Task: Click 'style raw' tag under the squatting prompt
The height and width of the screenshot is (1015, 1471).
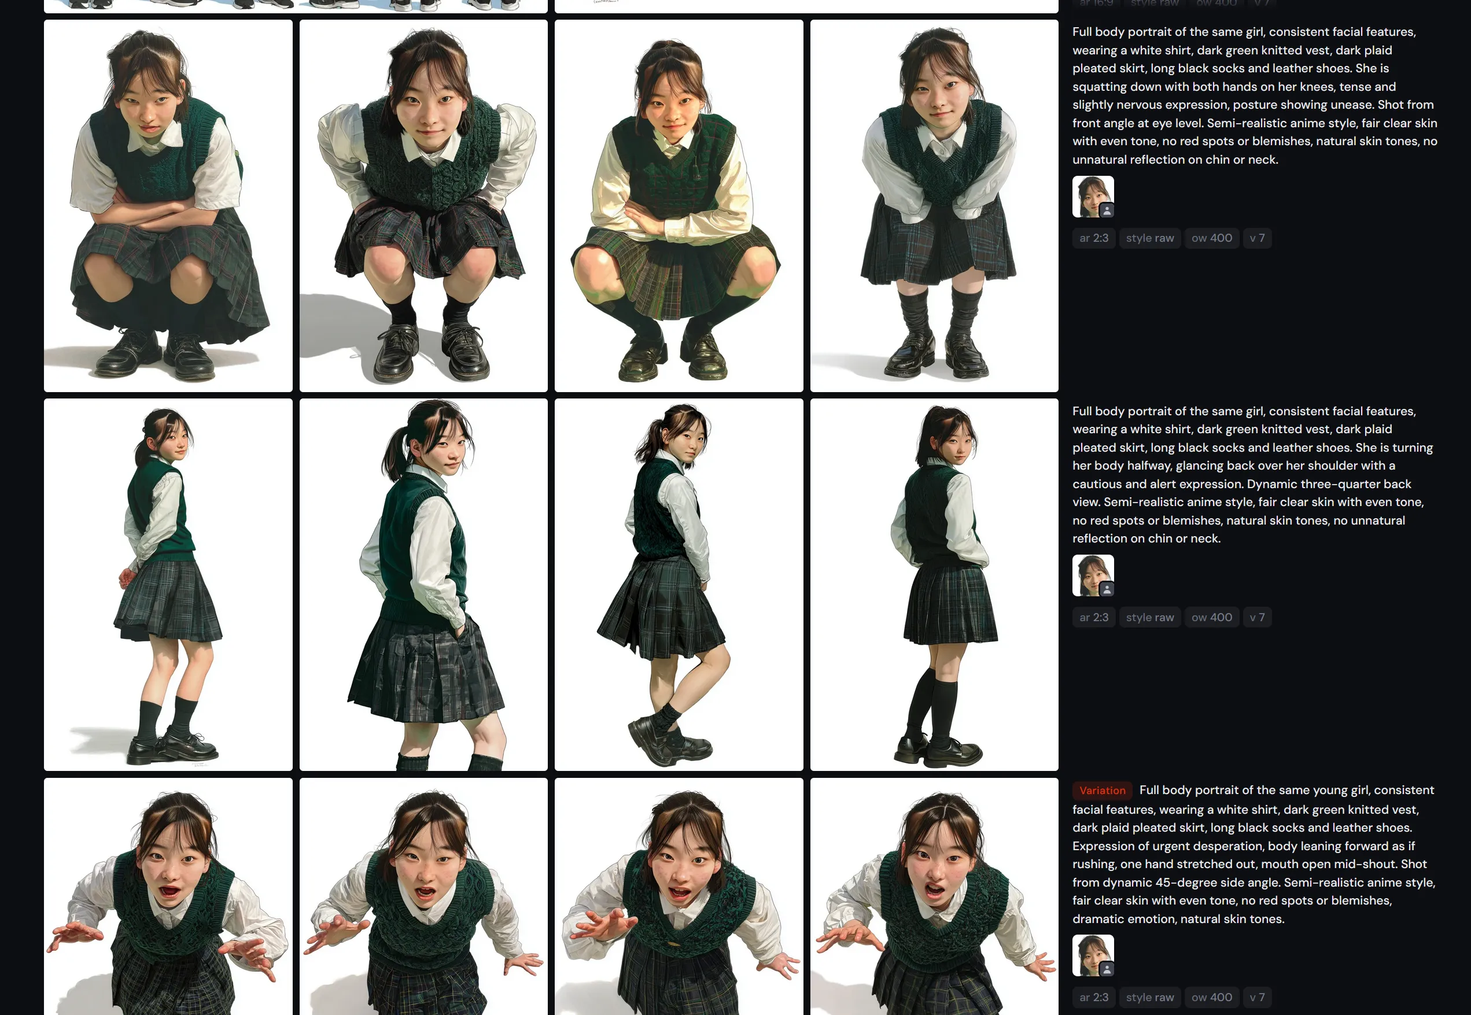Action: pyautogui.click(x=1150, y=238)
